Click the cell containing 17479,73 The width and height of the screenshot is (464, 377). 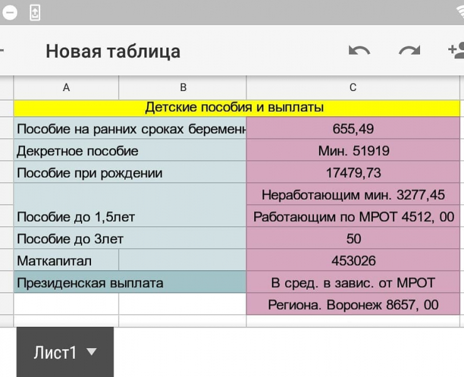pyautogui.click(x=353, y=173)
